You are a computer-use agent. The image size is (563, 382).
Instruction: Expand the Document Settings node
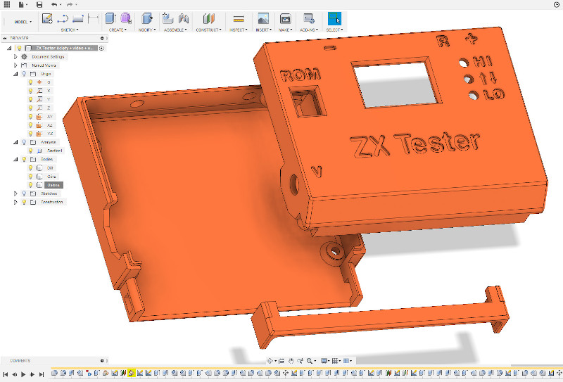[15, 57]
